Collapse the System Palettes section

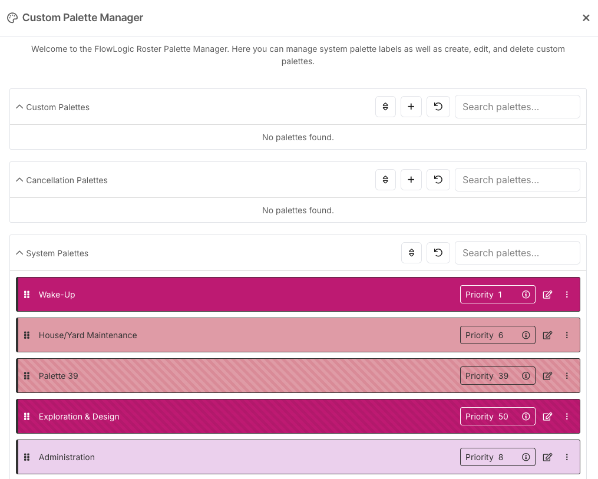tap(19, 253)
